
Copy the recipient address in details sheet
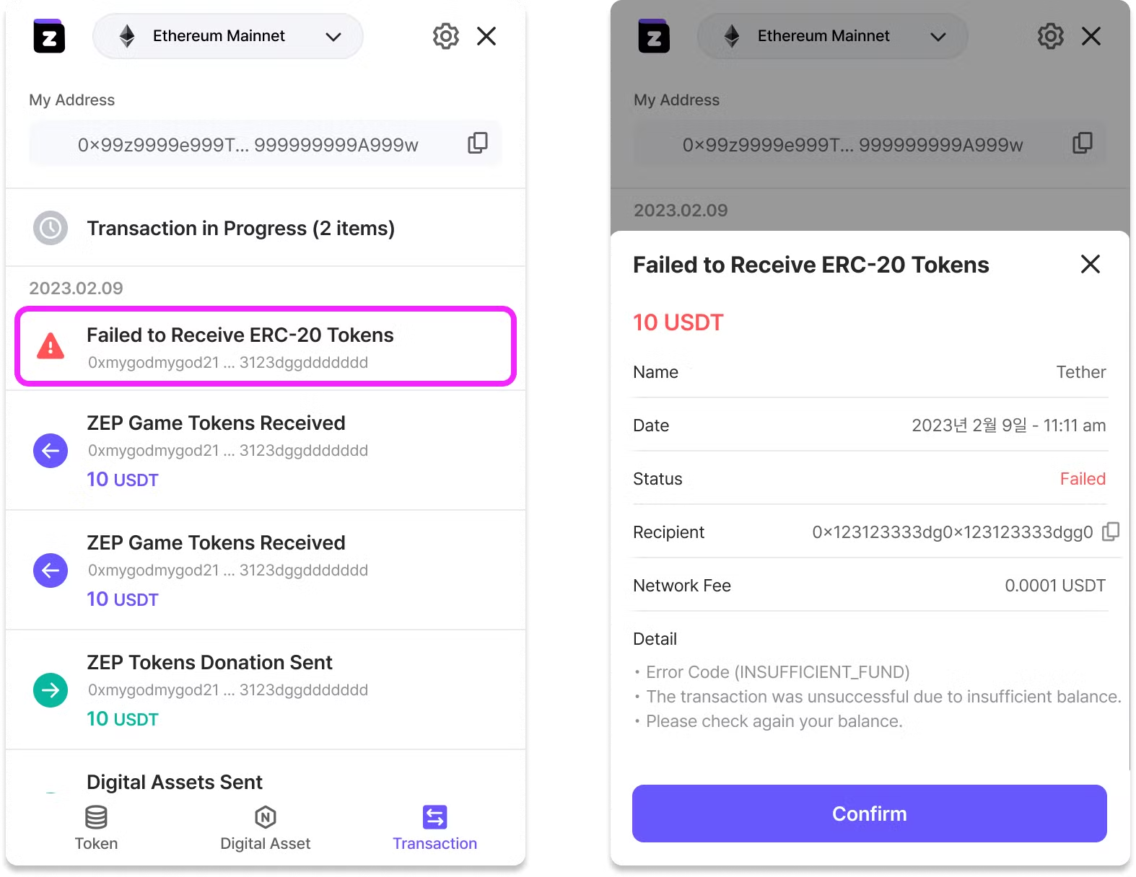1111,532
